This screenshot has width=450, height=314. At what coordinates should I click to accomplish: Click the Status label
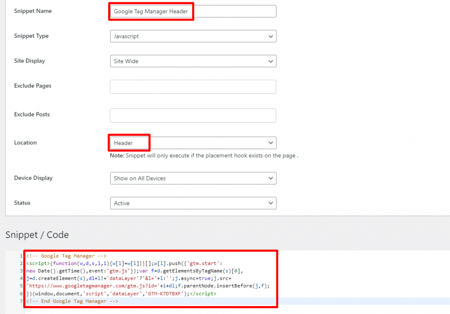(22, 203)
